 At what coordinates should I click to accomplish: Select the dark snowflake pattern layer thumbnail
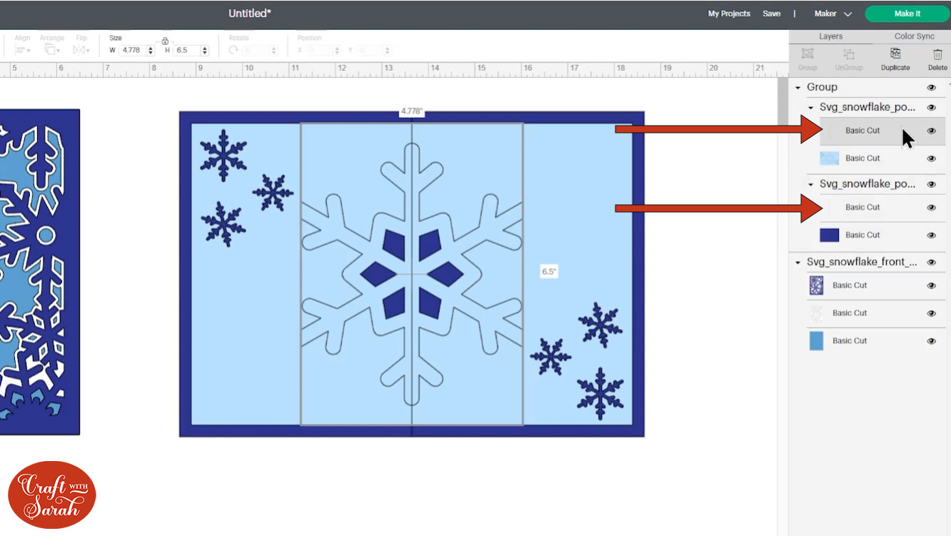pos(817,285)
